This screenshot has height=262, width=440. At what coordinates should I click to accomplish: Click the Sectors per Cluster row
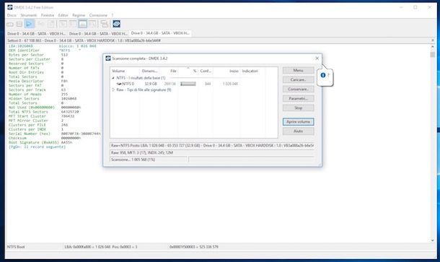tap(36, 59)
